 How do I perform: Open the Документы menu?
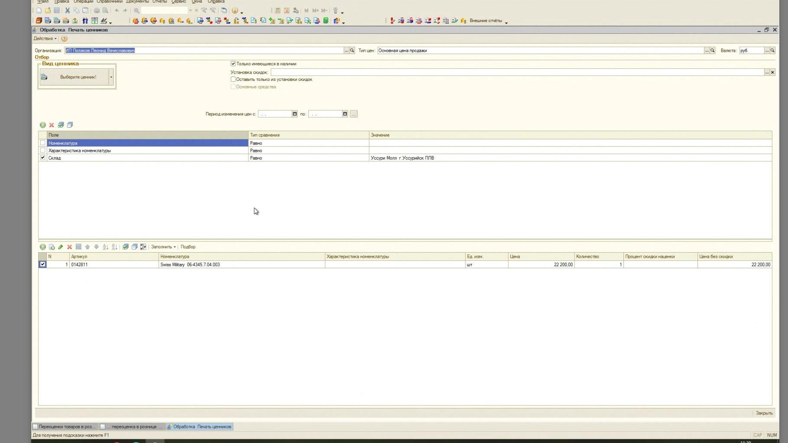click(x=137, y=2)
